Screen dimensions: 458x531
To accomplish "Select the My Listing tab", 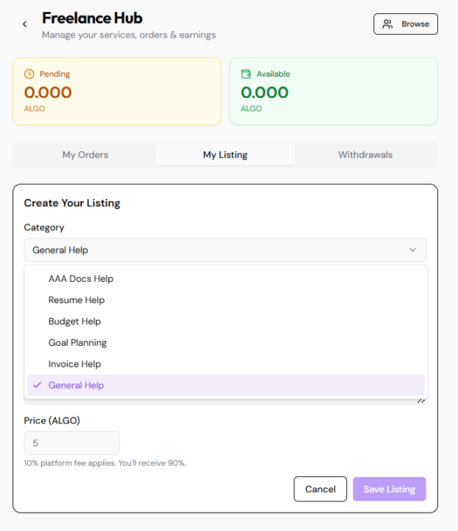I will 225,155.
